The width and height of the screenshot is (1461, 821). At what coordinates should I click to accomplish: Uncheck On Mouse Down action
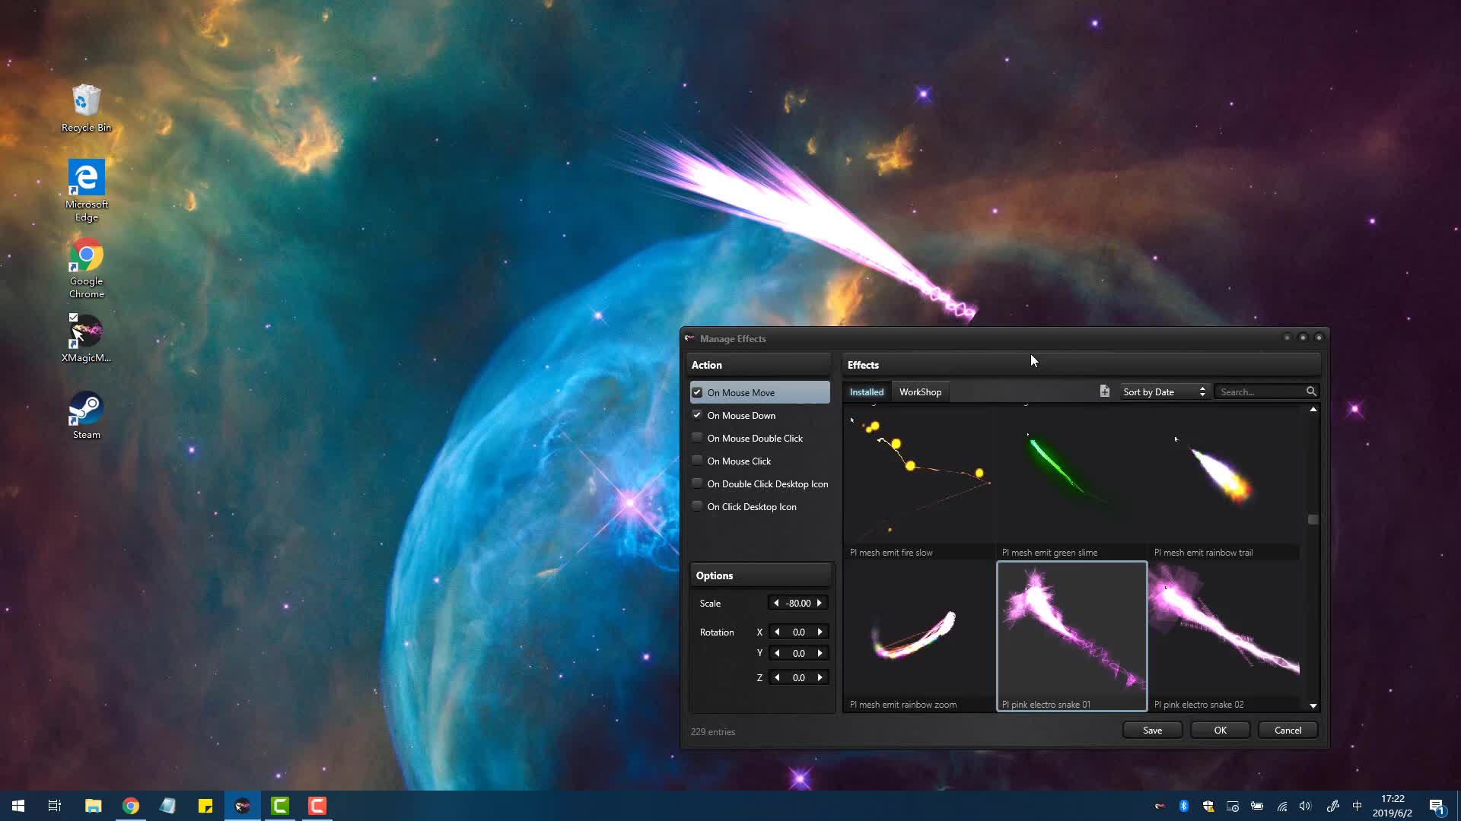pos(697,415)
